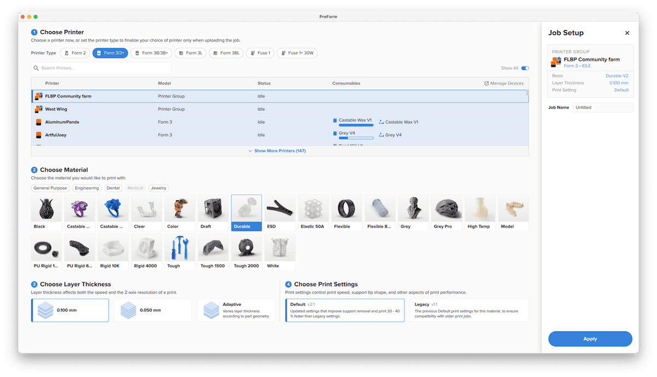657x377 pixels.
Task: Click the Adaptive layer thickness icon
Action: pyautogui.click(x=211, y=310)
